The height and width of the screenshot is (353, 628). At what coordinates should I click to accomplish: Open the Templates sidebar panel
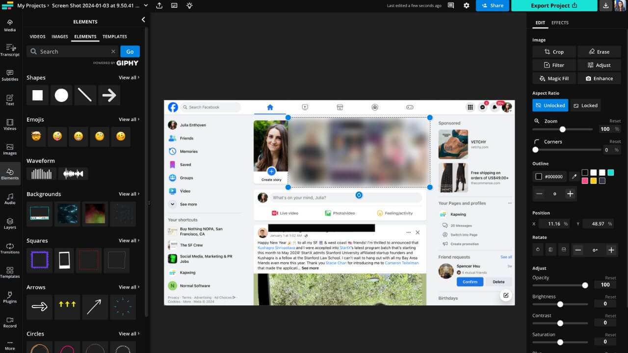[x=10, y=273]
